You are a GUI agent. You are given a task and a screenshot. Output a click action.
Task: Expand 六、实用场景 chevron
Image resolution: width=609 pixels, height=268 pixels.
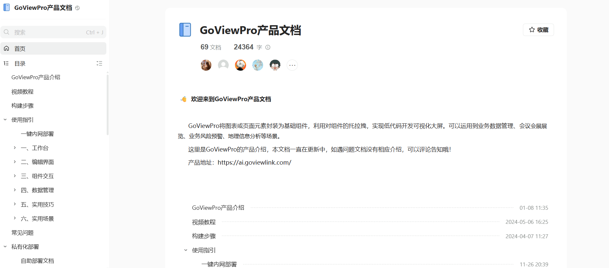click(x=15, y=218)
